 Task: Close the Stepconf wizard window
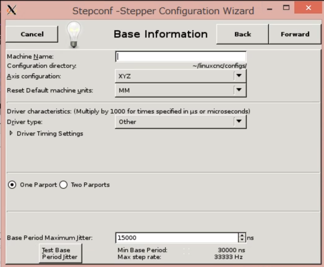click(308, 8)
